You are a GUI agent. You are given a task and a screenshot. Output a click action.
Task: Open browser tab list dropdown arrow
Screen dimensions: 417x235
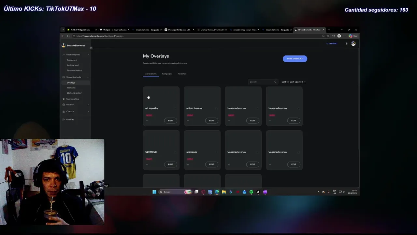coord(63,30)
